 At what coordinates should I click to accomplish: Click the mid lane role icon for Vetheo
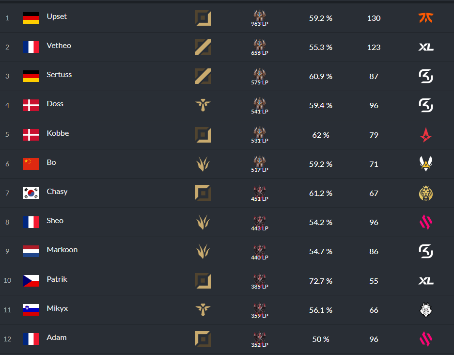coord(203,47)
